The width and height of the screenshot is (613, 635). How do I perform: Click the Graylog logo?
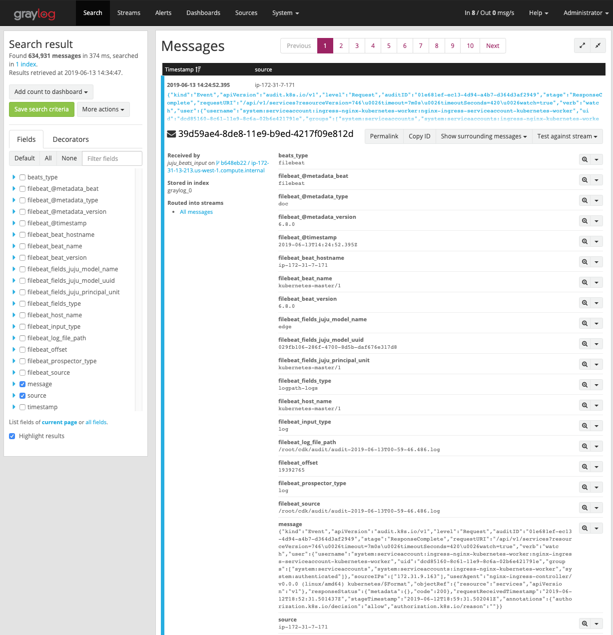[34, 14]
